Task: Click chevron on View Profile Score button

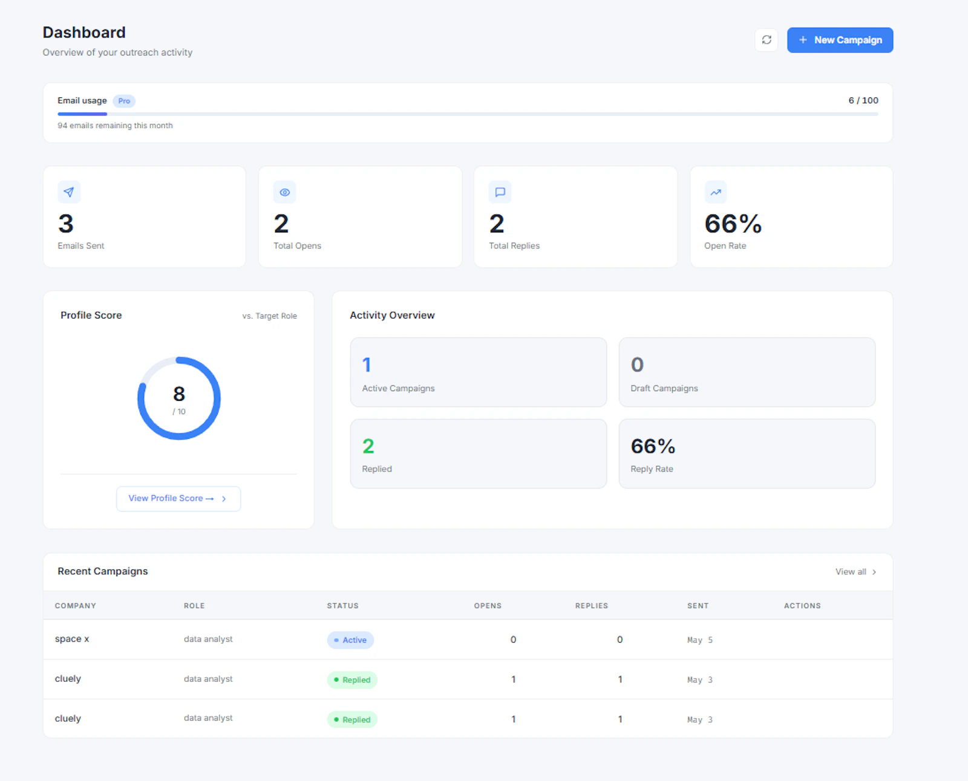Action: point(224,499)
